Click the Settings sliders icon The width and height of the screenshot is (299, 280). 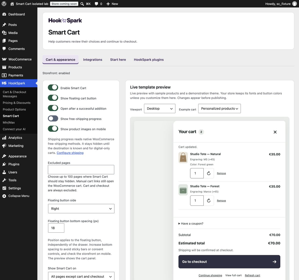point(4,188)
